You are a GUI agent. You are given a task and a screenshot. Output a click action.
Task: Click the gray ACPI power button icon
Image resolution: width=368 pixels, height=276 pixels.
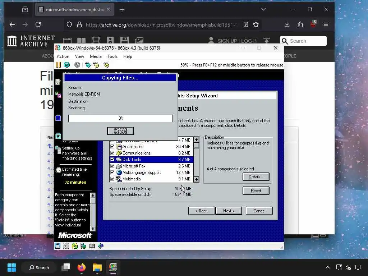(77, 65)
